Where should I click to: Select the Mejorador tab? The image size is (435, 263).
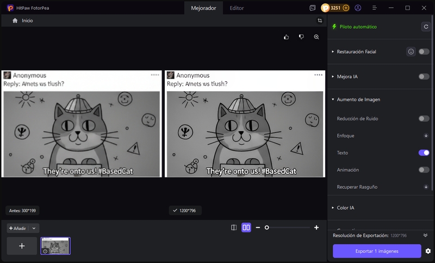pos(203,8)
